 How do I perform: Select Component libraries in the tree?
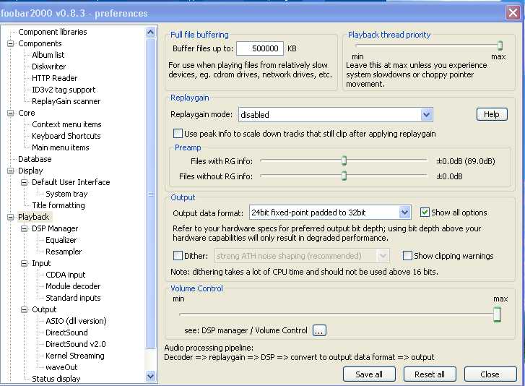pos(53,32)
